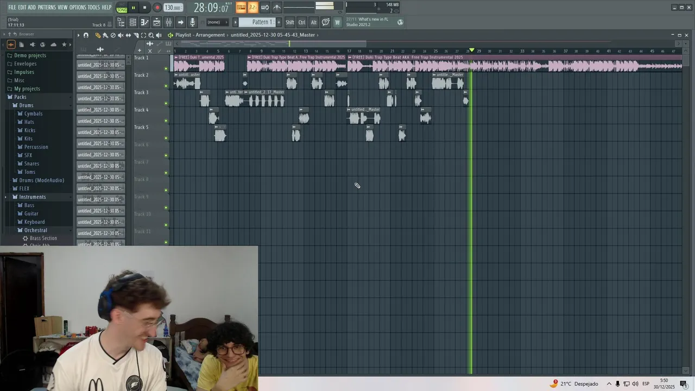Viewport: 695px width, 391px height.
Task: Click the red Record button
Action: [157, 8]
